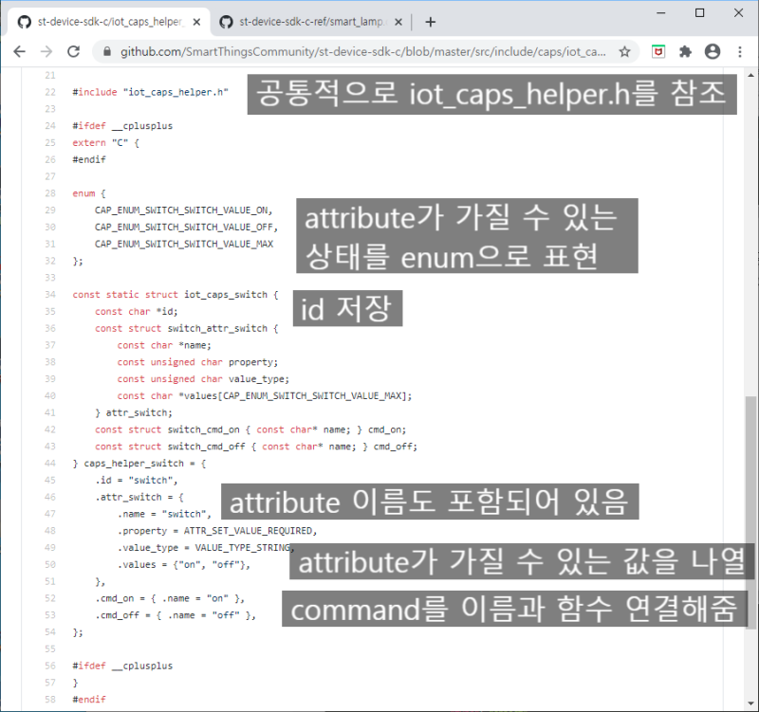Go back with the browser back arrow

tap(19, 51)
